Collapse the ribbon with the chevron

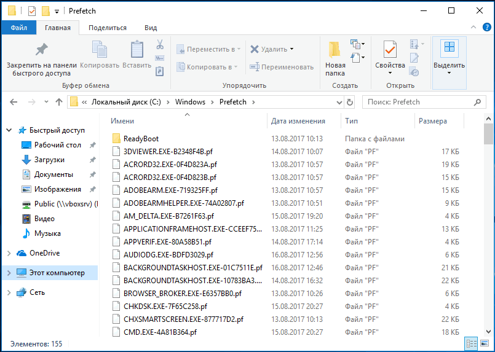point(473,28)
